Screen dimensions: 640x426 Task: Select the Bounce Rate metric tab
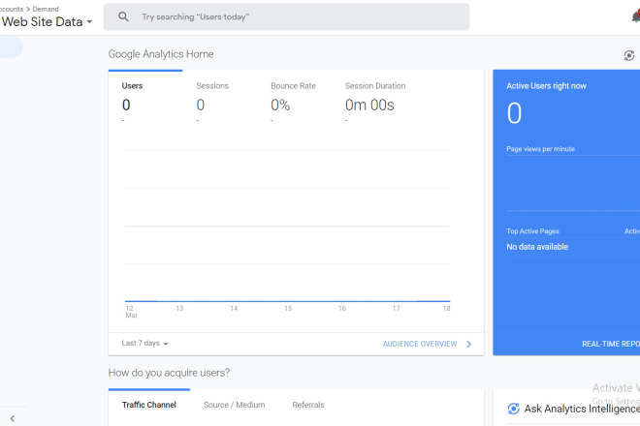click(x=294, y=98)
